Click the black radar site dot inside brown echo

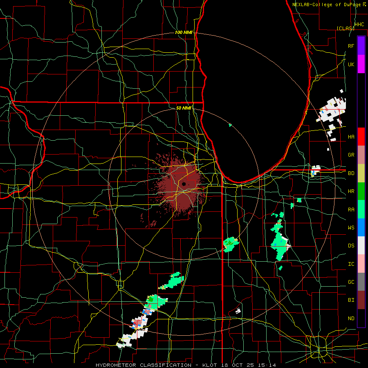tap(184, 184)
